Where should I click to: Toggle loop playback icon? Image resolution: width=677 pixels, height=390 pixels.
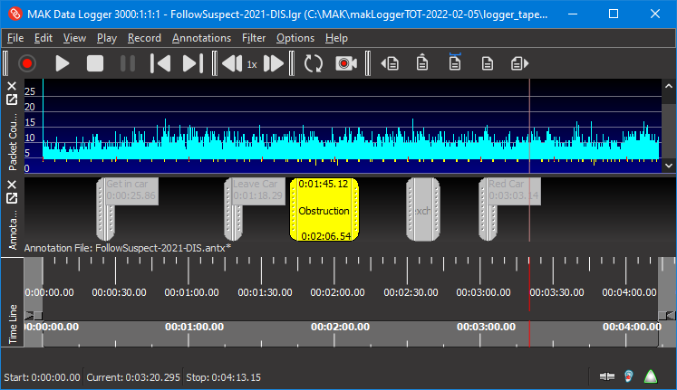point(314,63)
